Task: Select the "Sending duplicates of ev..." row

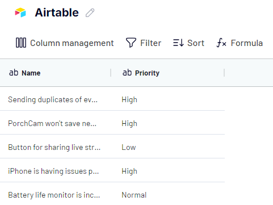Action: pyautogui.click(x=112, y=99)
